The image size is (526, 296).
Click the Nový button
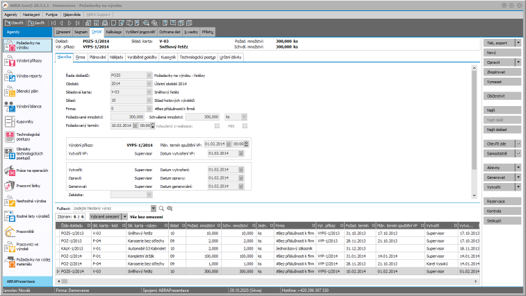click(x=502, y=53)
